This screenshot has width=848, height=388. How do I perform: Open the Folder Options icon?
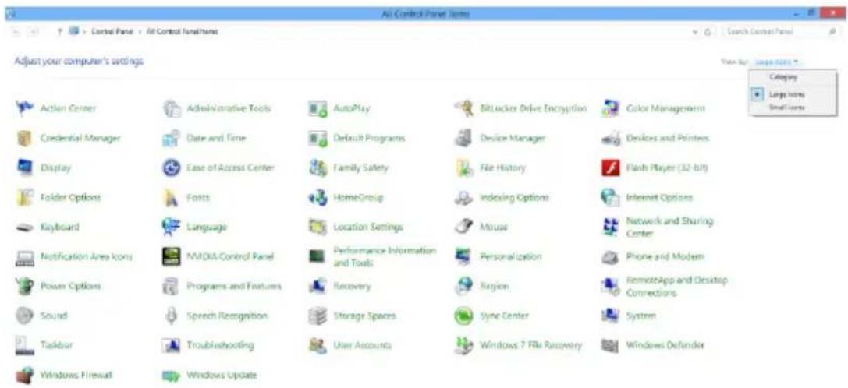(25, 198)
